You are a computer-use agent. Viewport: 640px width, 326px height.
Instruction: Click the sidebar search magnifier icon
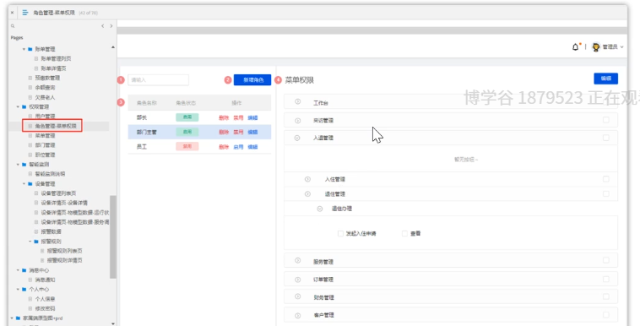point(13,25)
